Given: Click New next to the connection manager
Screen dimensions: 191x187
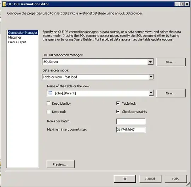Looking at the screenshot, I should pos(171,62).
